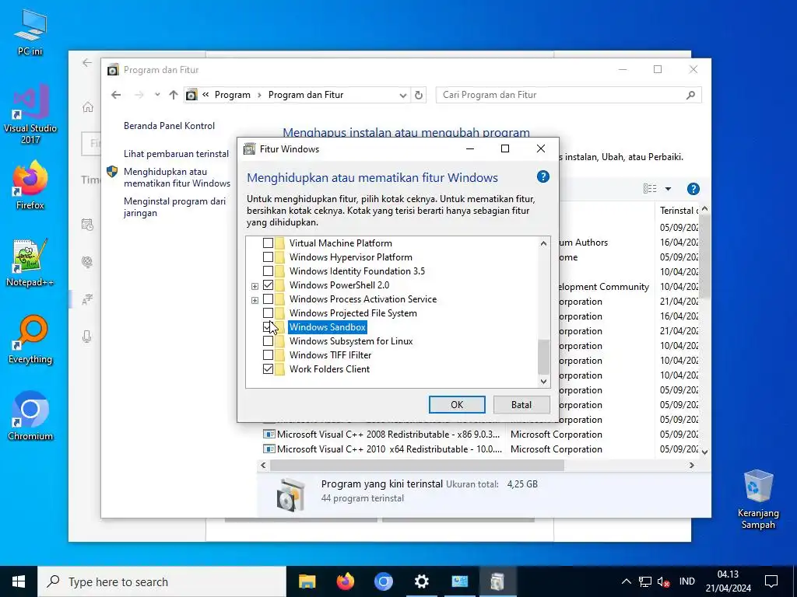This screenshot has width=797, height=597.
Task: Select the Windows Sandbox label
Action: (x=328, y=327)
